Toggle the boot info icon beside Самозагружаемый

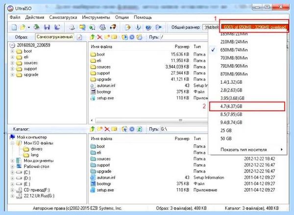click(x=79, y=37)
